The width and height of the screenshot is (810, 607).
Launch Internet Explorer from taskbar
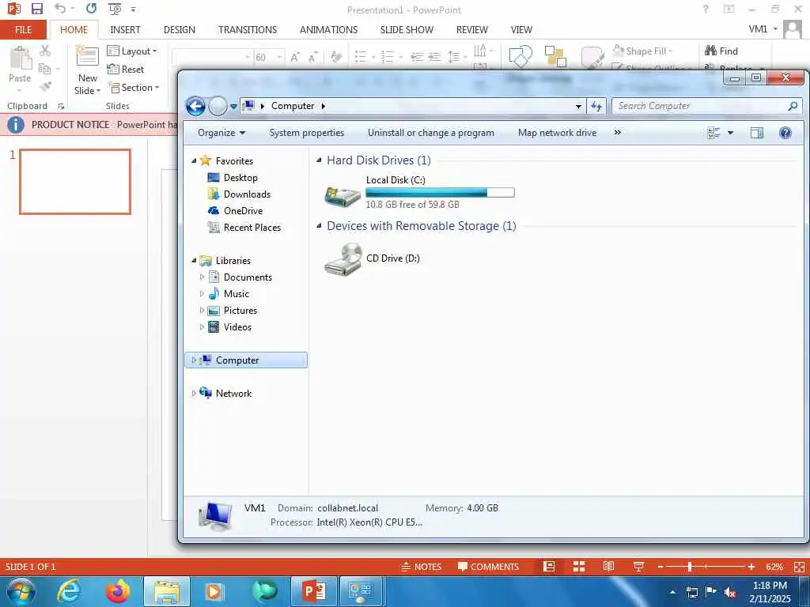pyautogui.click(x=68, y=591)
